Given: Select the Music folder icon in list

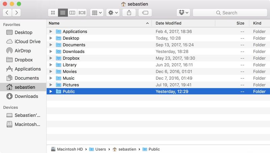Looking at the screenshot, I should pos(58,78).
